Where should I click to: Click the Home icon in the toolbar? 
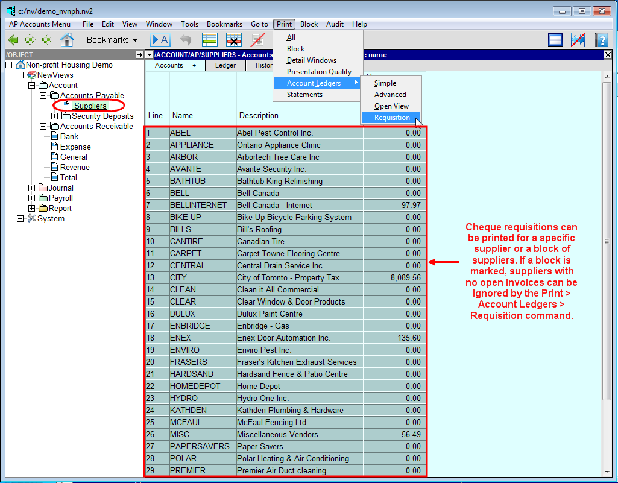pyautogui.click(x=67, y=40)
